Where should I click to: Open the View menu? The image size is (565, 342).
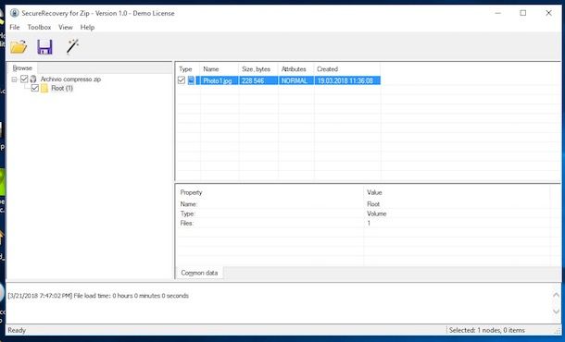pyautogui.click(x=66, y=28)
